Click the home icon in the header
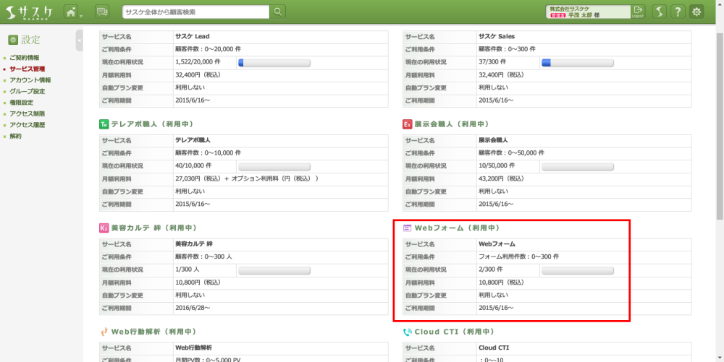This screenshot has width=724, height=362. (x=70, y=12)
